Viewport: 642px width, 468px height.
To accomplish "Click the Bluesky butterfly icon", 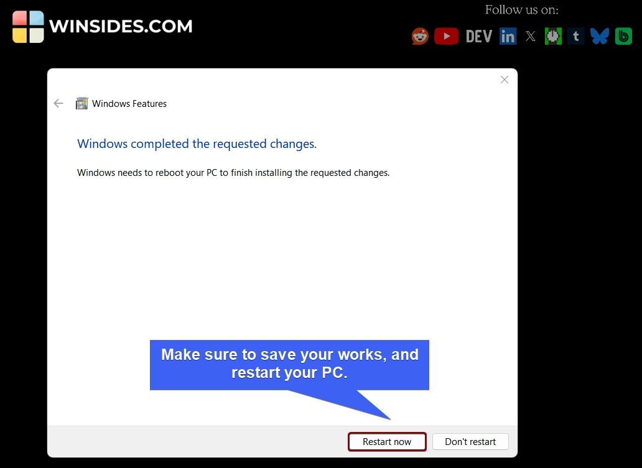I will (x=600, y=37).
